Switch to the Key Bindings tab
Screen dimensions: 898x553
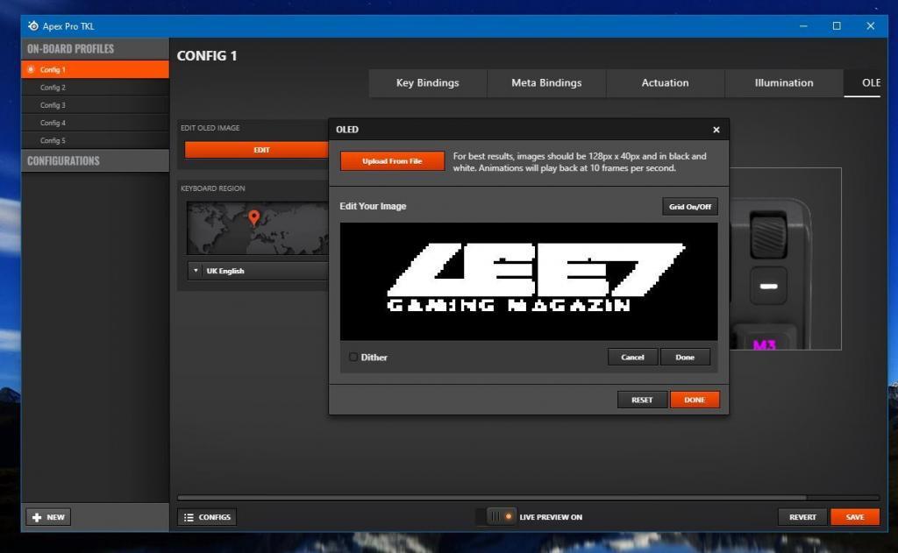click(427, 83)
